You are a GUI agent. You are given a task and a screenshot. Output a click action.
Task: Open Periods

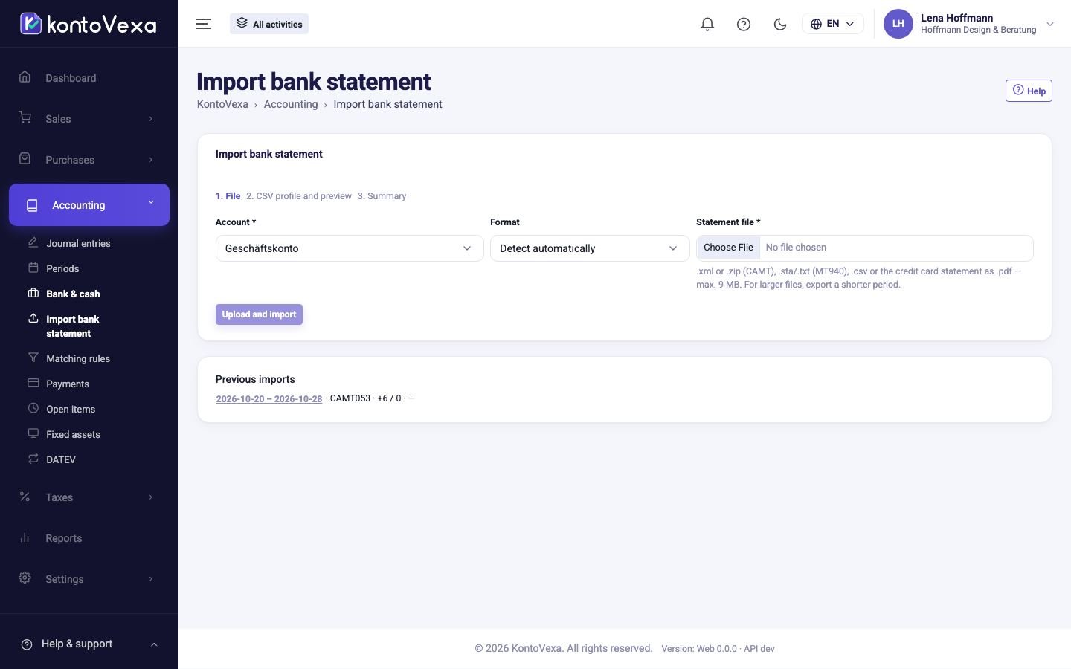[x=62, y=268]
